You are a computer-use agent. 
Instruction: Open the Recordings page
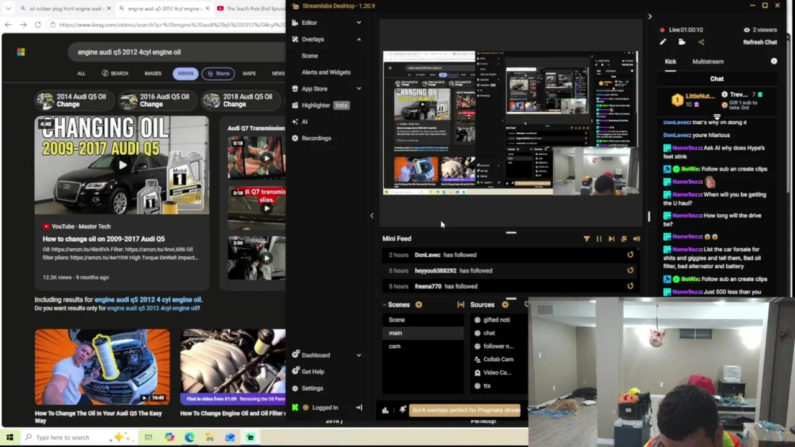[316, 138]
